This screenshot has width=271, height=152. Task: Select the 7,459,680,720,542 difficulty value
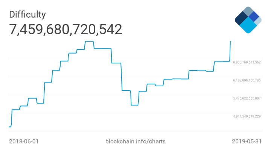point(65,29)
